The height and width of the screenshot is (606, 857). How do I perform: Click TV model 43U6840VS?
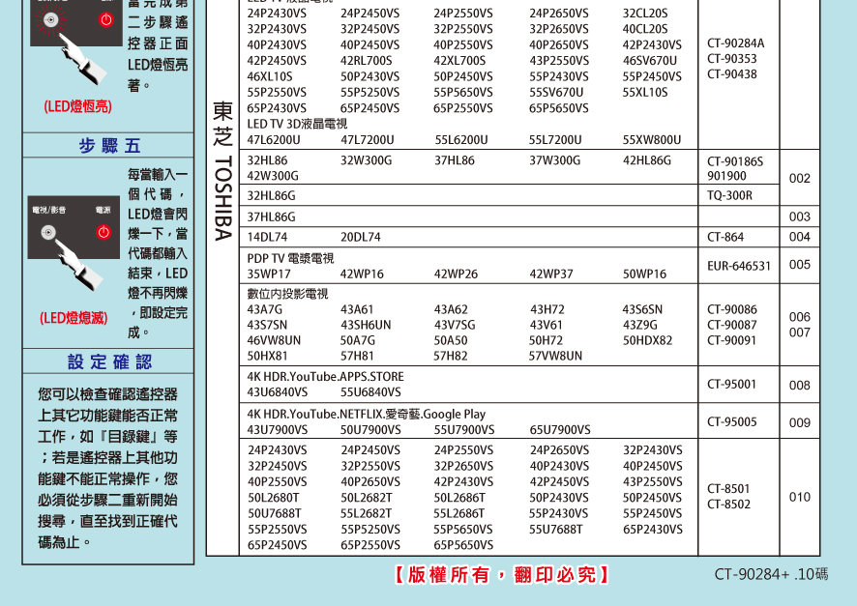click(277, 392)
